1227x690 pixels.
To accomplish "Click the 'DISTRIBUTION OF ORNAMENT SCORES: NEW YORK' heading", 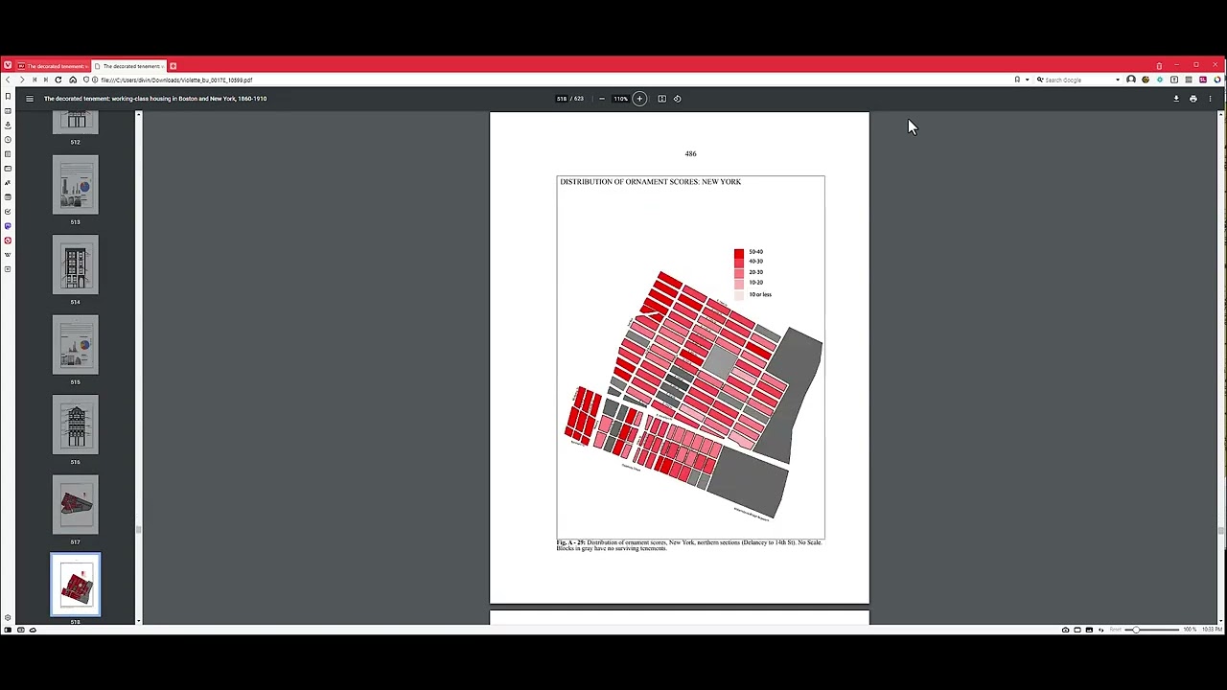I will (651, 182).
